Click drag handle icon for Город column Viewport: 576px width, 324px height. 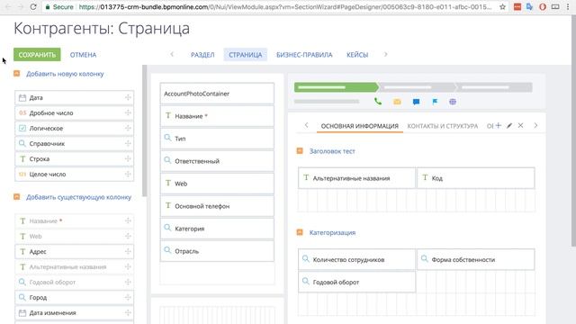coord(128,297)
